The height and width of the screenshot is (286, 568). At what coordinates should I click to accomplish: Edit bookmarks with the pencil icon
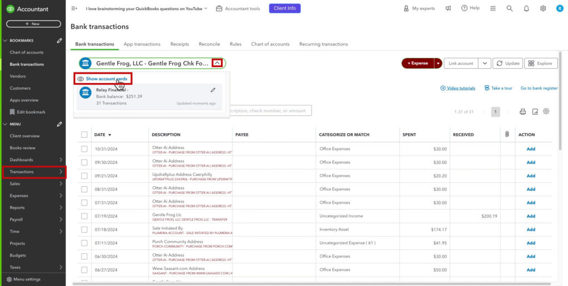pos(59,40)
